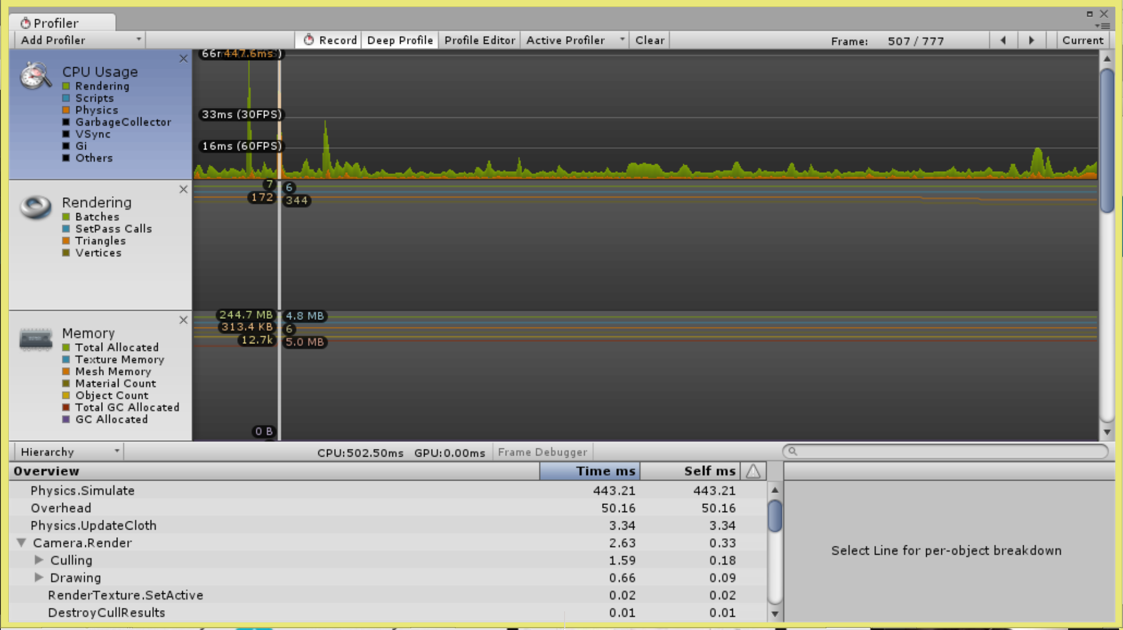Screen dimensions: 1123x630
Task: Click the hierarchy search field
Action: point(945,451)
